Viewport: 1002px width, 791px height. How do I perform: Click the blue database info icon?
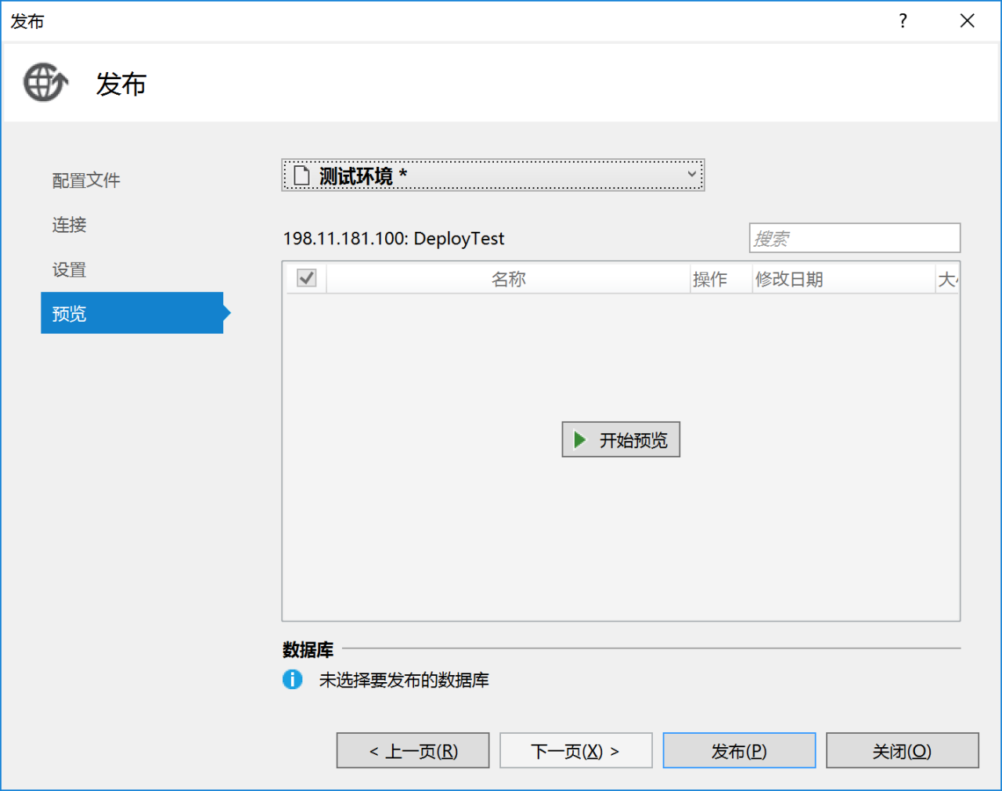coord(293,679)
